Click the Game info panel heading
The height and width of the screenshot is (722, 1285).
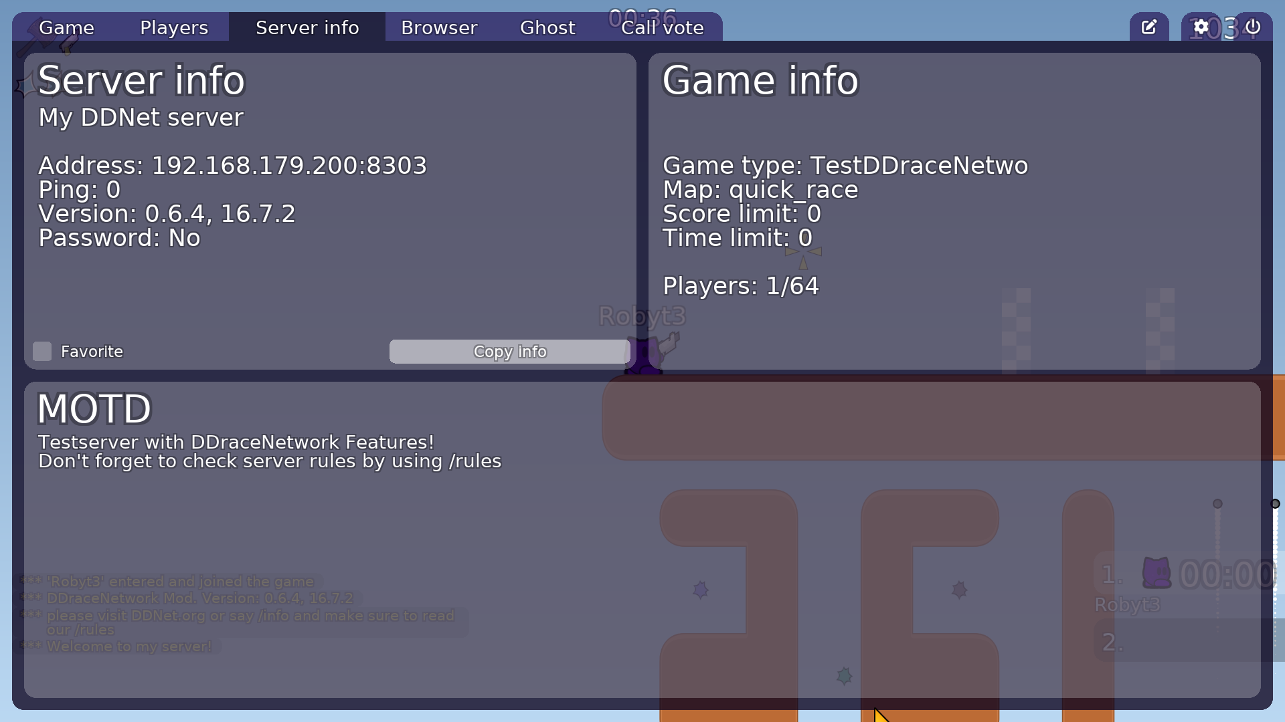click(x=760, y=80)
